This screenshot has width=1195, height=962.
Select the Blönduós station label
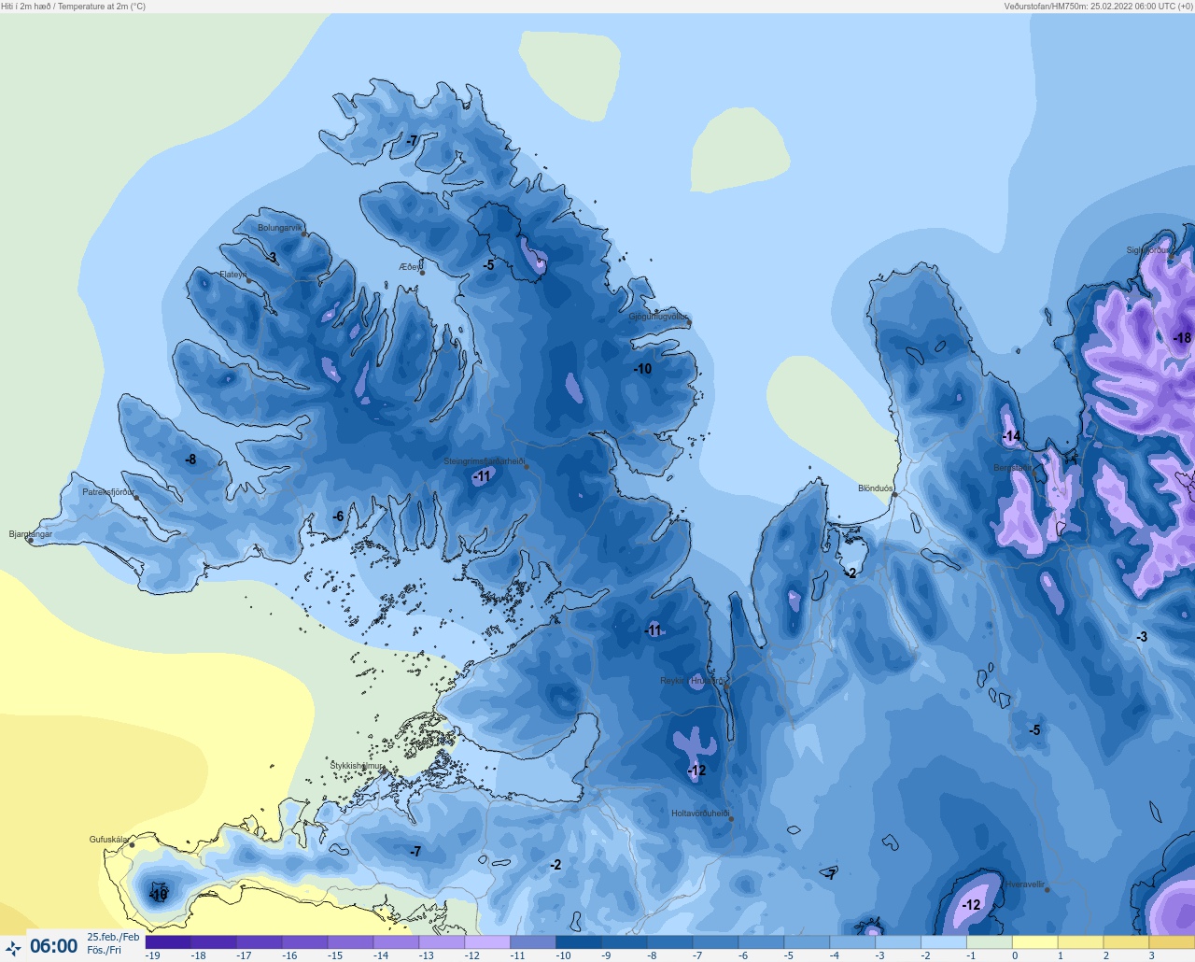(x=876, y=488)
